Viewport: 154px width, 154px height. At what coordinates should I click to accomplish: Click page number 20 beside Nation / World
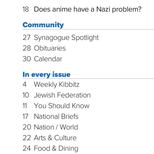(x=27, y=127)
